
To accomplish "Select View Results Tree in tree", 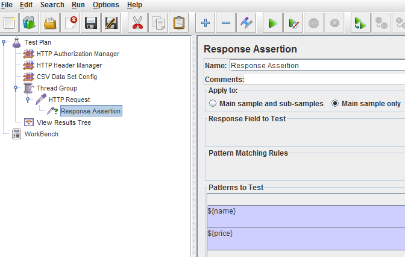I will pos(63,122).
